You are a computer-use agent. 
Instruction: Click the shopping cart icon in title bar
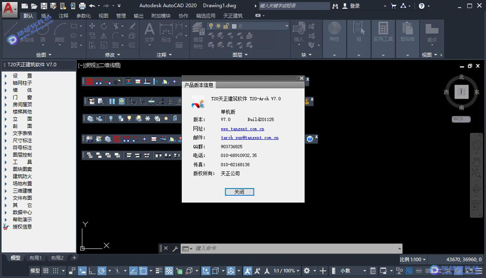click(x=394, y=6)
